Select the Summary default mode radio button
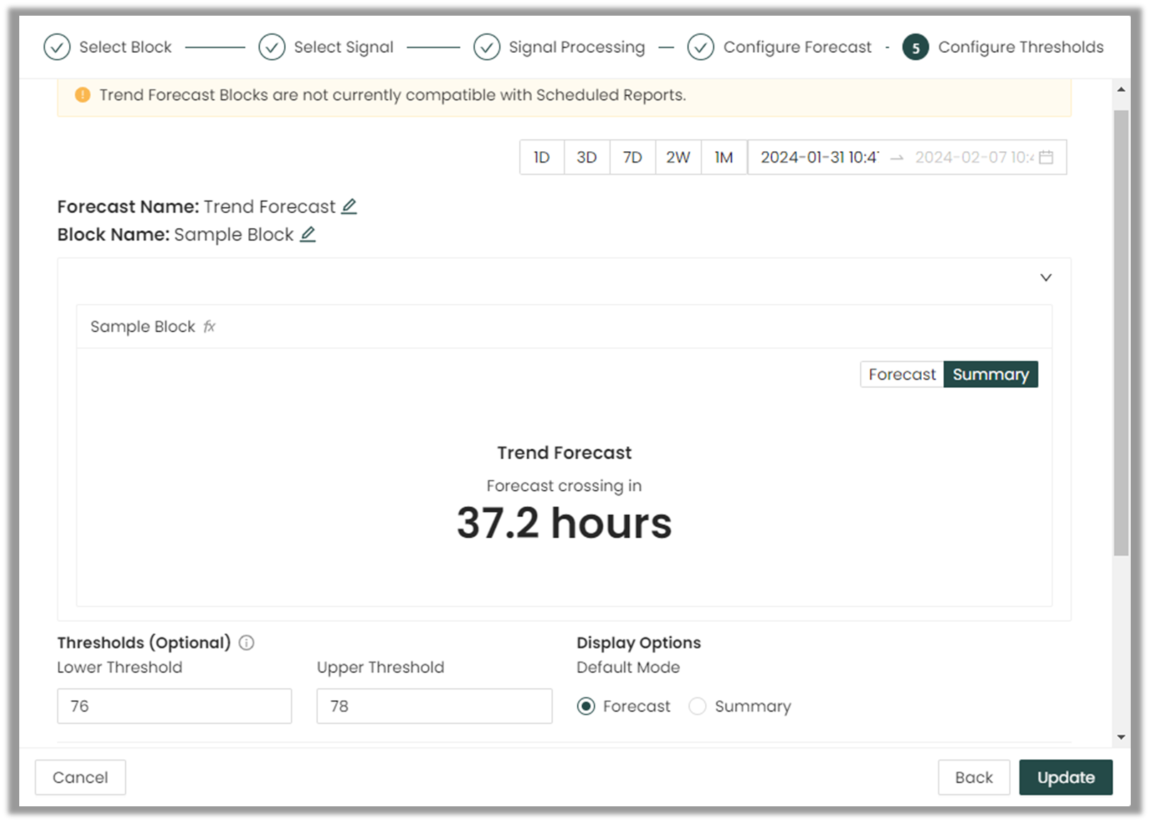The height and width of the screenshot is (822, 1150). (697, 707)
